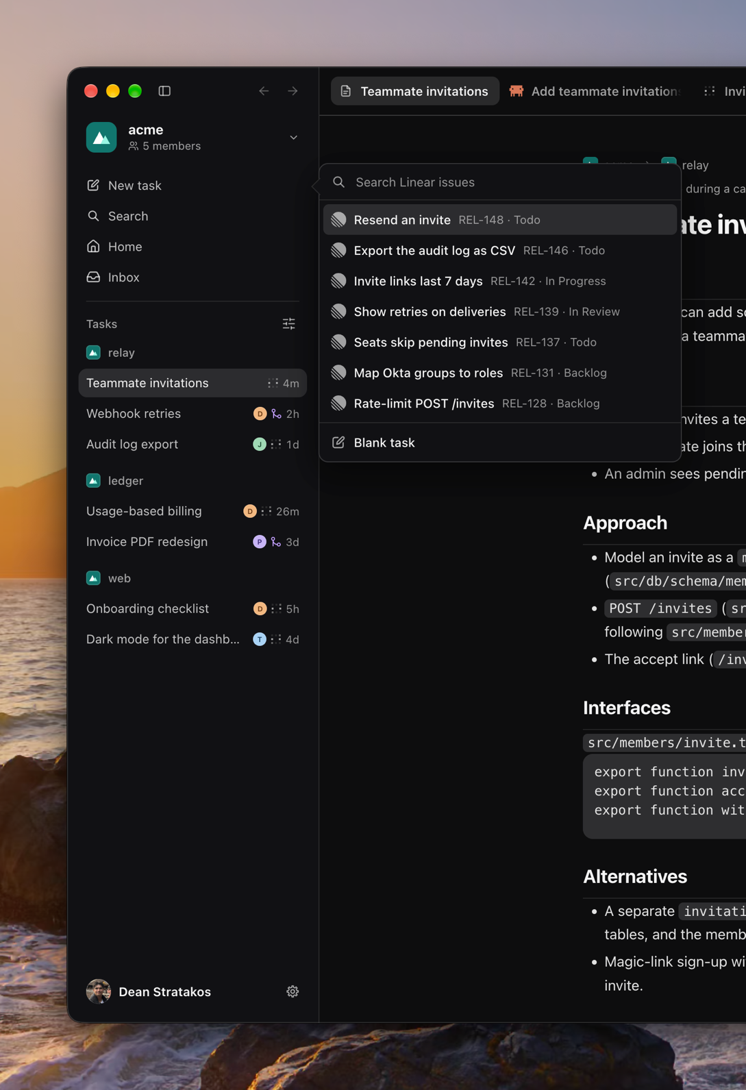The image size is (746, 1090).
Task: Open the Onboarding checklist task
Action: [192, 608]
